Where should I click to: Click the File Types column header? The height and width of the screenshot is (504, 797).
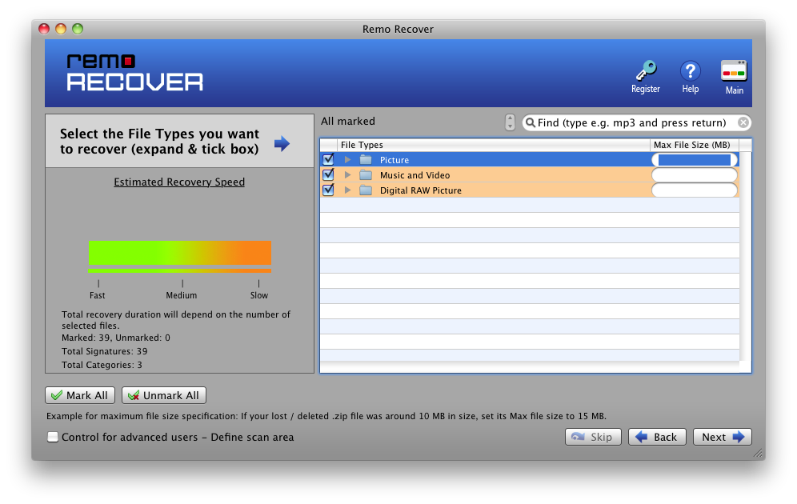coord(494,145)
